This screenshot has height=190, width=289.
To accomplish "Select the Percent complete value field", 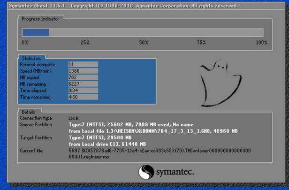I will [x=83, y=64].
